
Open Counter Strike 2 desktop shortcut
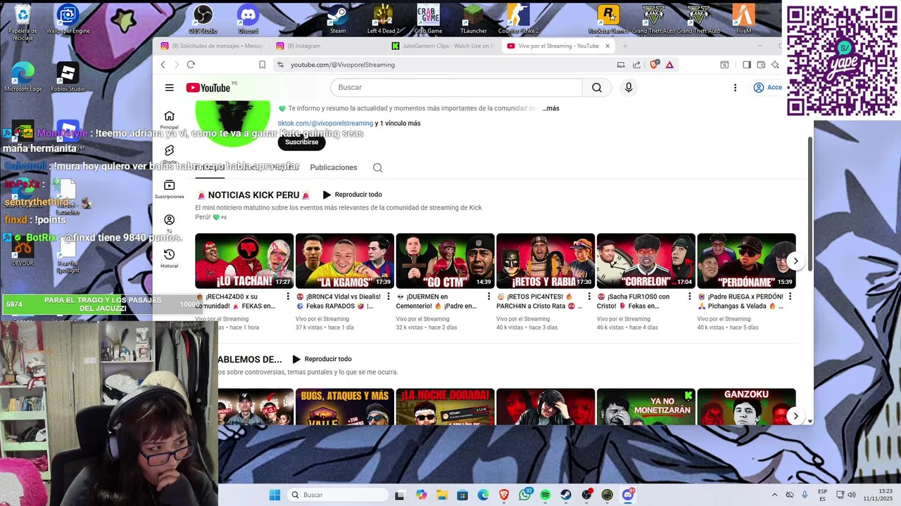518,19
